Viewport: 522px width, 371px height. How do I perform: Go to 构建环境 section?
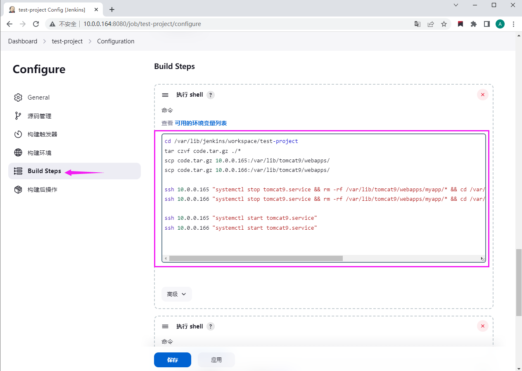tap(74, 153)
